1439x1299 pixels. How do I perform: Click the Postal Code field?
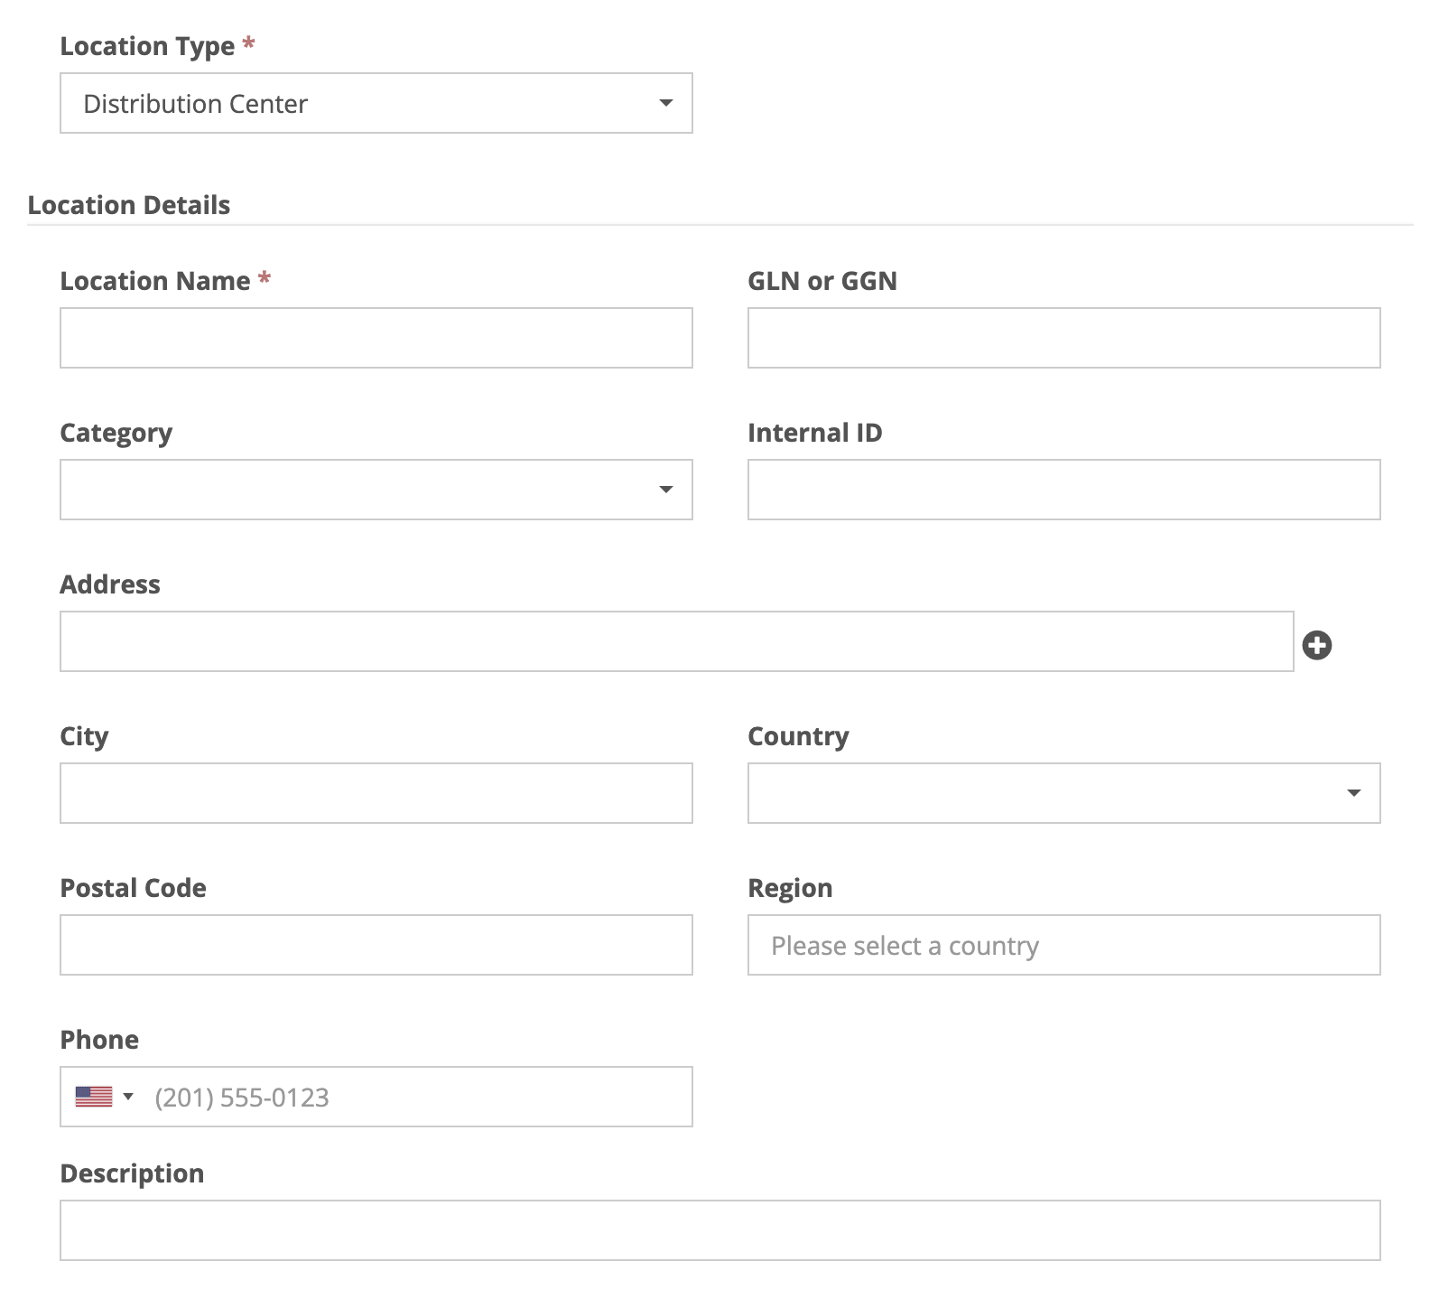pos(376,945)
